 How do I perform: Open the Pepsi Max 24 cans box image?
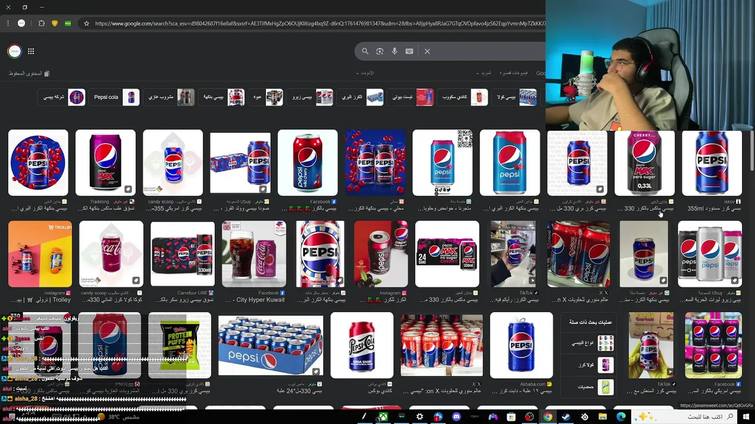tap(447, 254)
